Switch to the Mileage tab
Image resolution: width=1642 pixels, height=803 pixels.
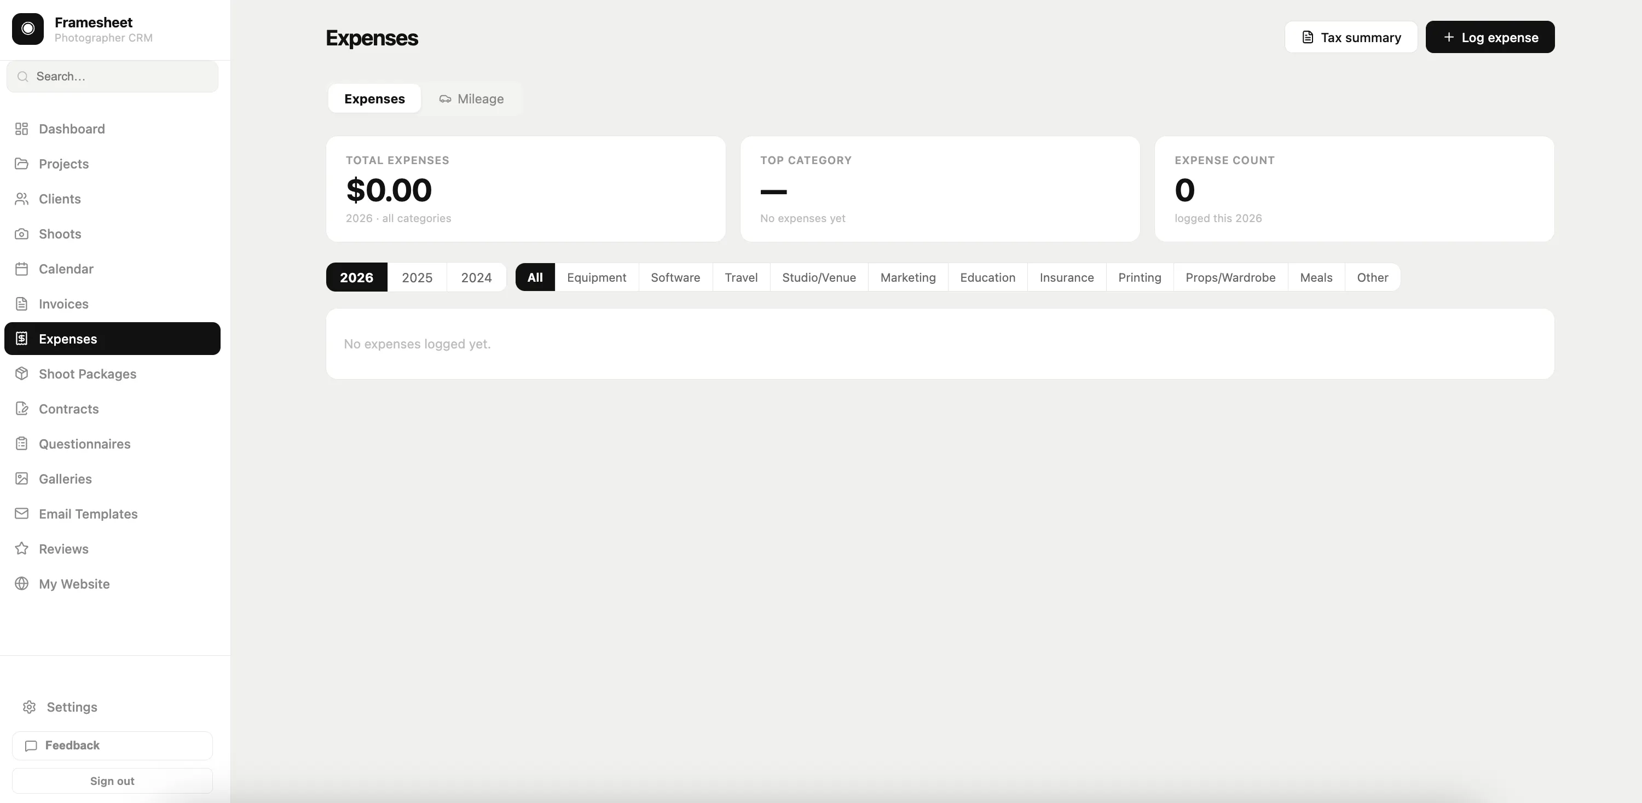click(471, 98)
